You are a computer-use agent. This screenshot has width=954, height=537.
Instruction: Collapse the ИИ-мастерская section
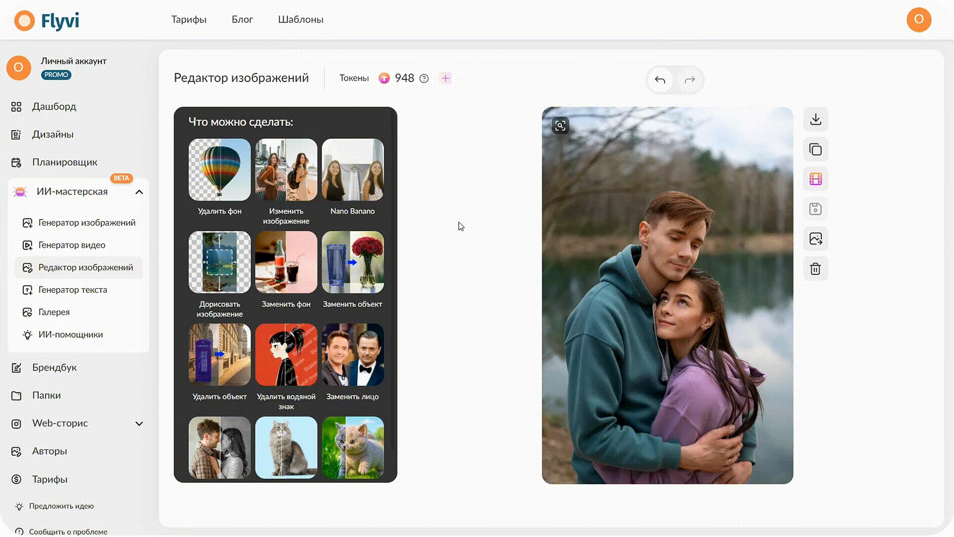139,192
